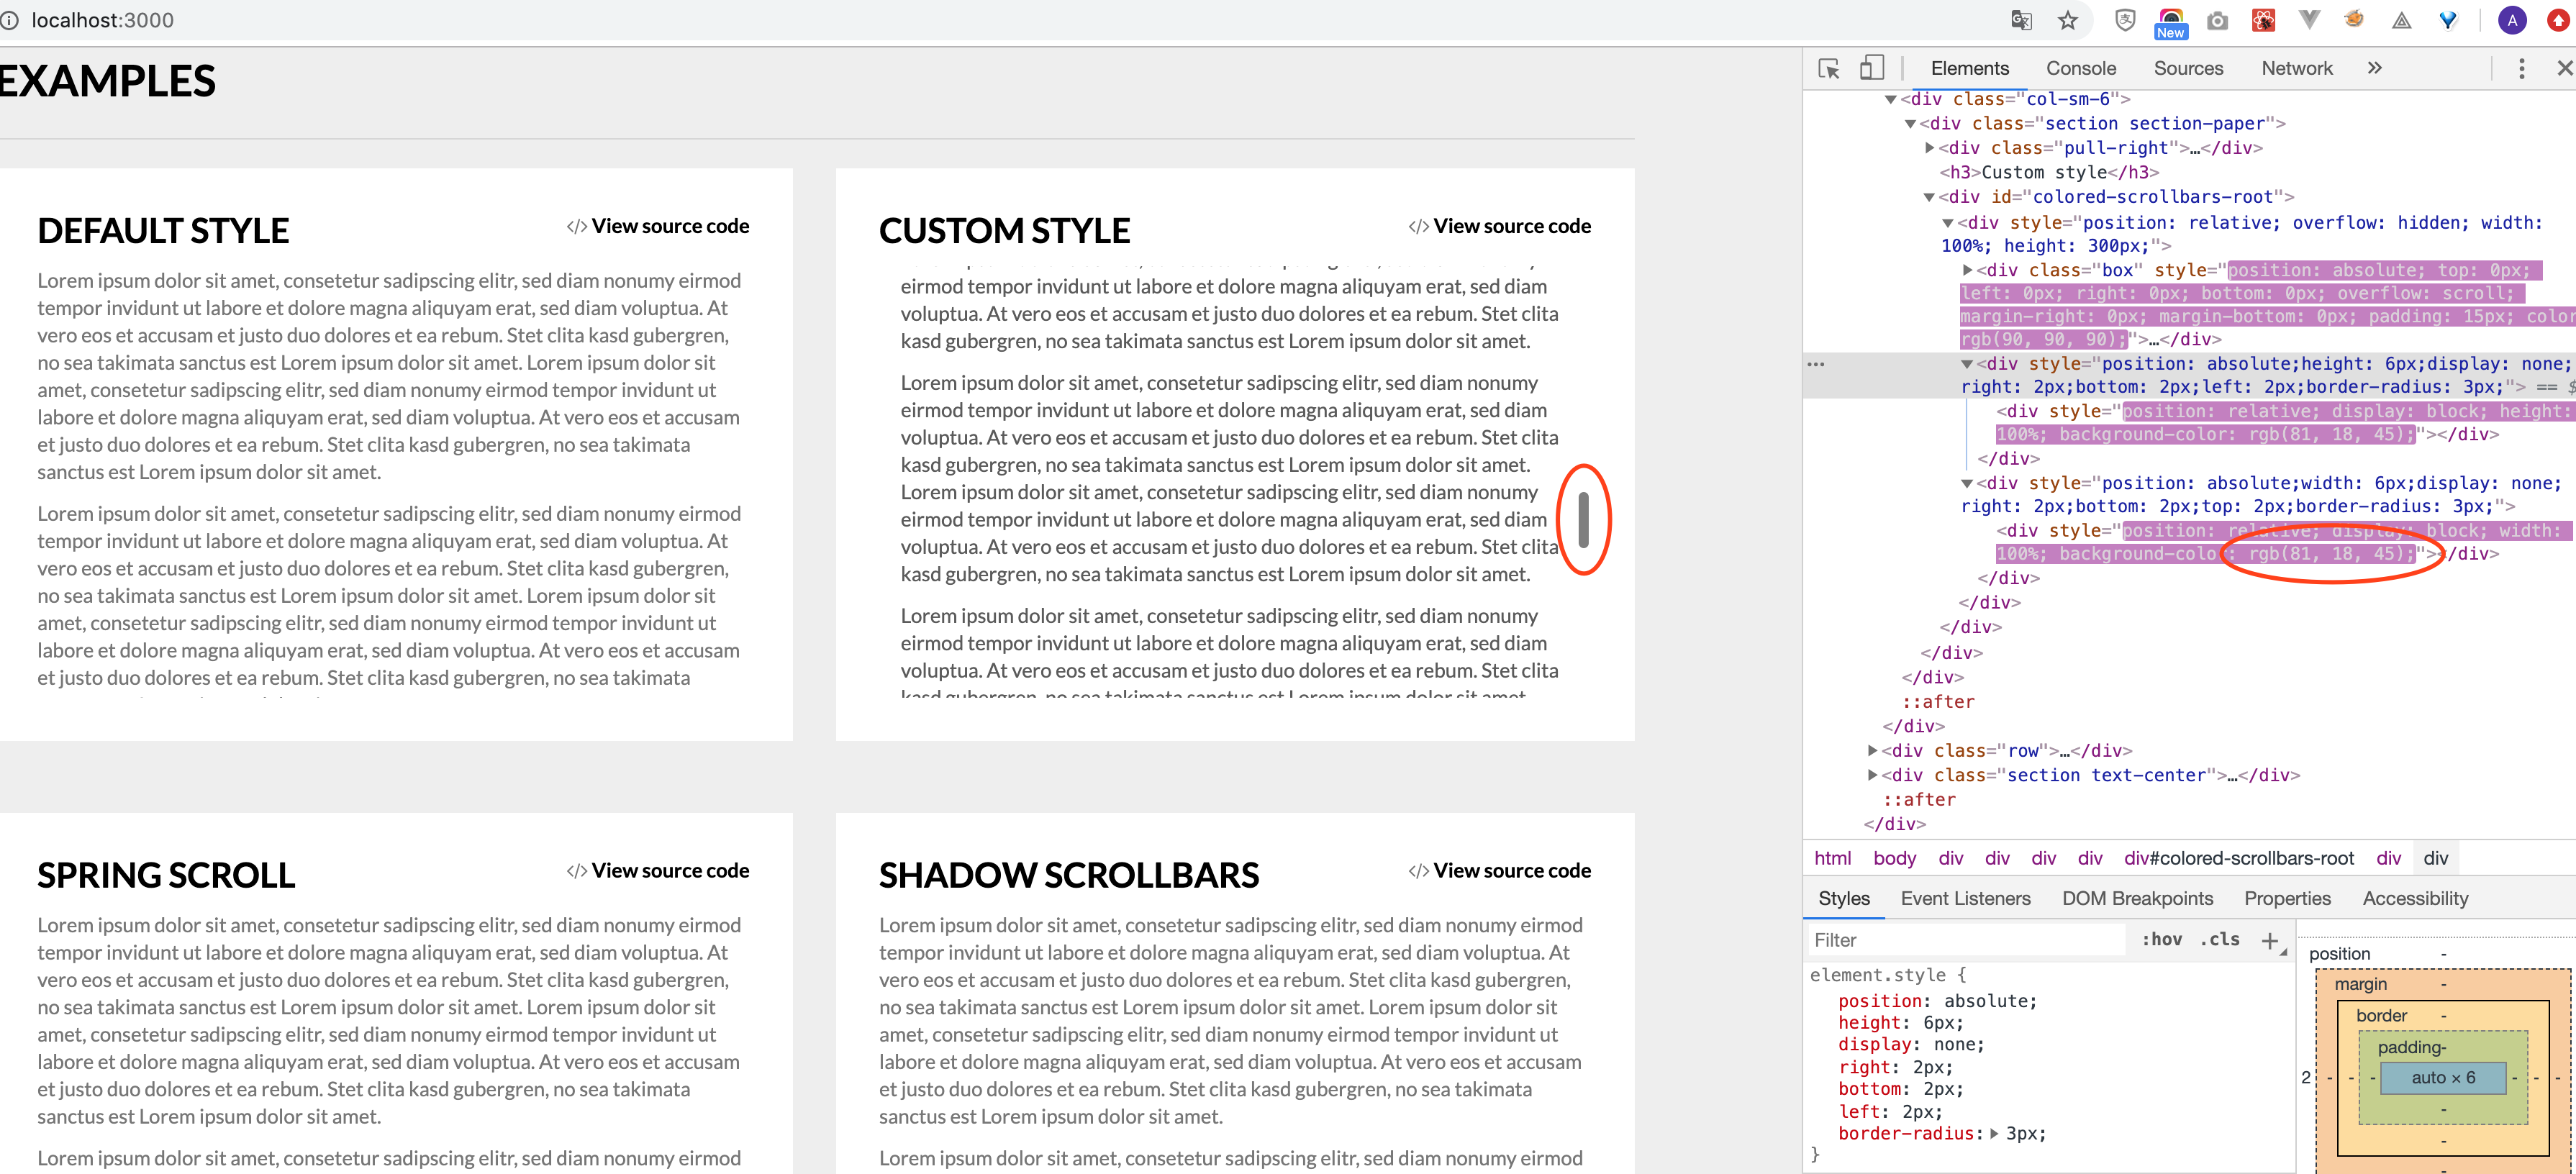Bookmark the page with the star icon
Viewport: 2576px width, 1174px height.
coord(2068,20)
